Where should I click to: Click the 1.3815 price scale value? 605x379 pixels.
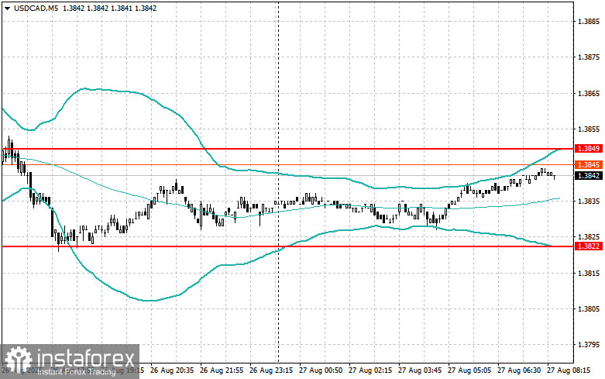pos(589,274)
